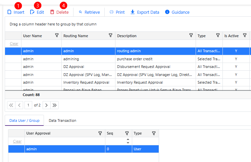
Task: Open filter for User Approval column
Action: coord(100,133)
